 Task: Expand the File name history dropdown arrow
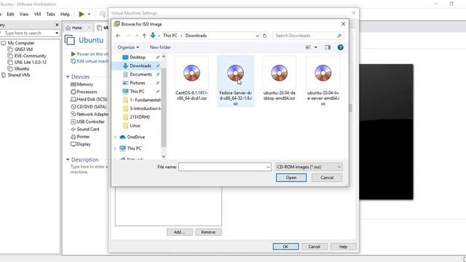(x=268, y=167)
